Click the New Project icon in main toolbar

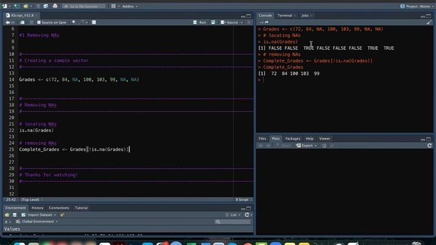pos(16,6)
